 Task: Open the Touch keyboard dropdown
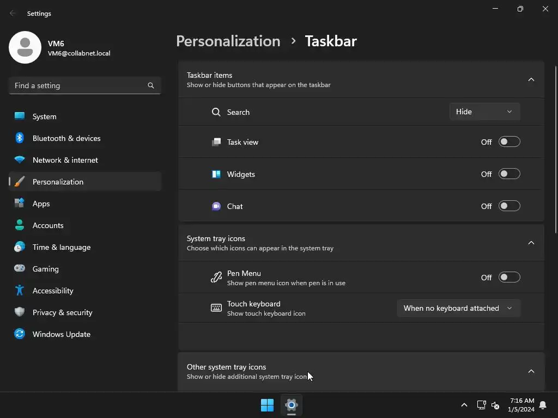coord(458,308)
